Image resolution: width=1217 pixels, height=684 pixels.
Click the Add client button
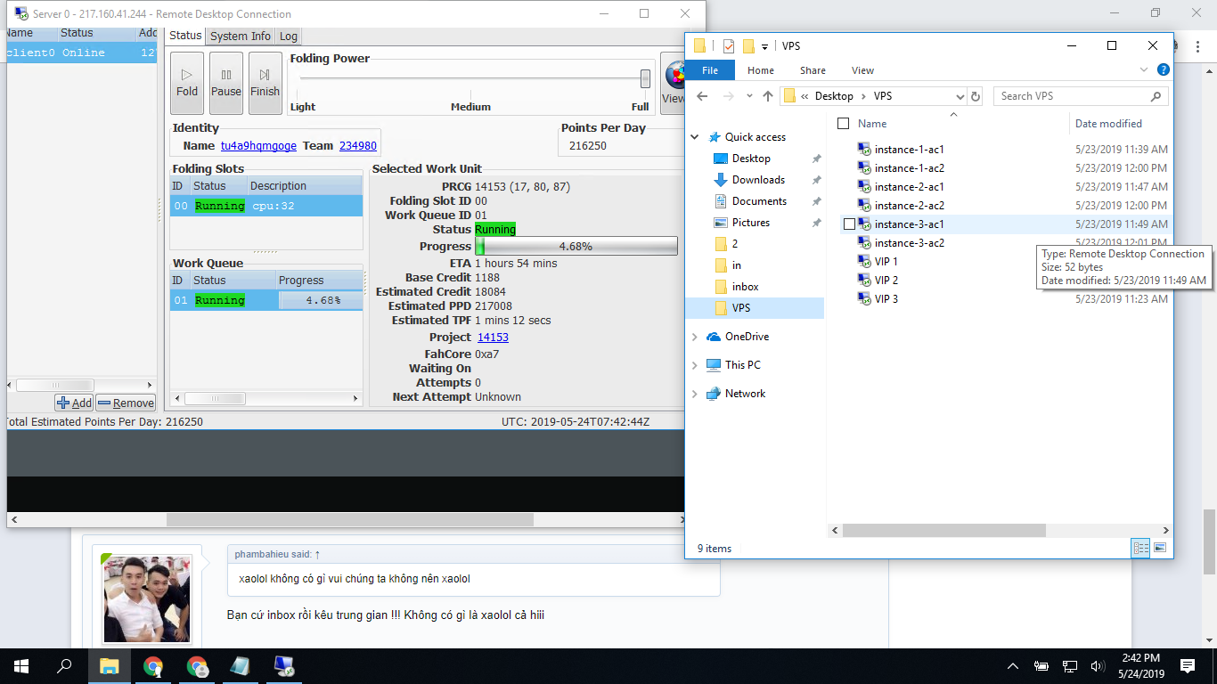(74, 403)
